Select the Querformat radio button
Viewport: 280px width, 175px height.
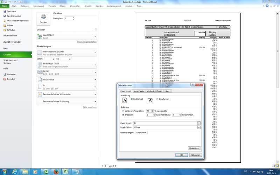point(157,99)
